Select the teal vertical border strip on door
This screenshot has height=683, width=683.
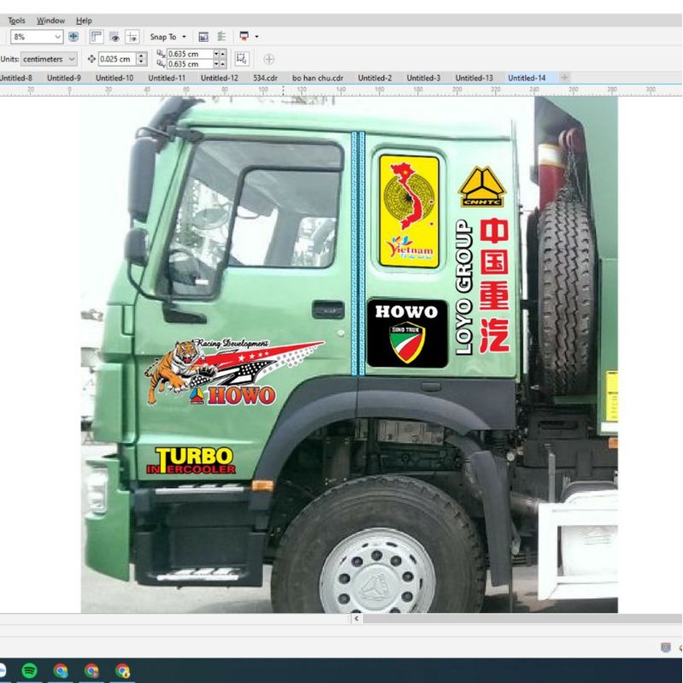pos(358,254)
